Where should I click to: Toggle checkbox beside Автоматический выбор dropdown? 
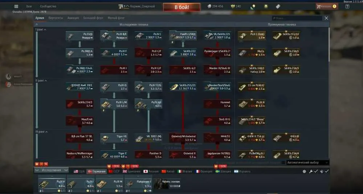(283, 163)
